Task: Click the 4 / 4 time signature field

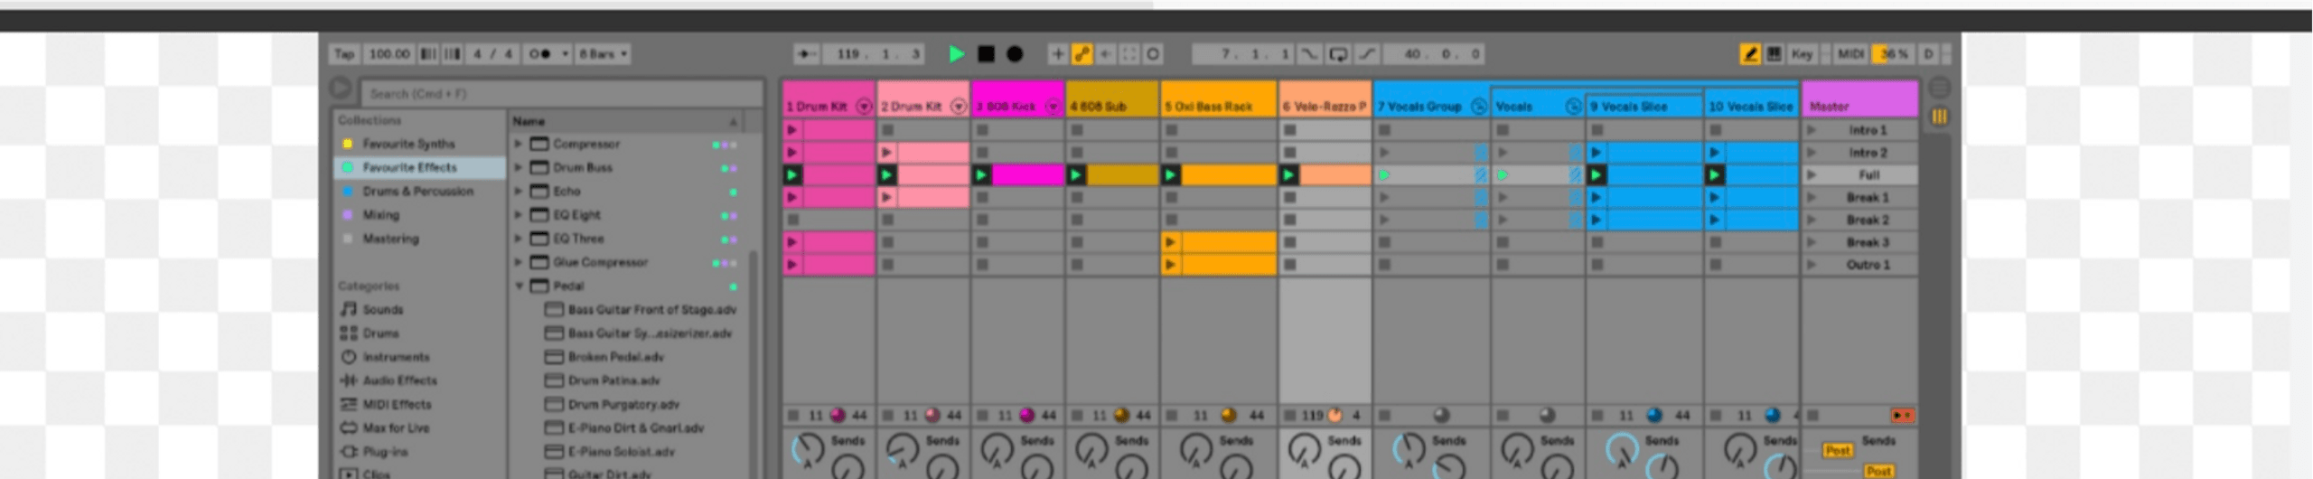Action: click(x=492, y=54)
